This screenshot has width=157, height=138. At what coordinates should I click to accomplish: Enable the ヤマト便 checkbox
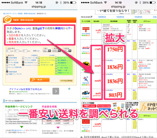coord(7,65)
